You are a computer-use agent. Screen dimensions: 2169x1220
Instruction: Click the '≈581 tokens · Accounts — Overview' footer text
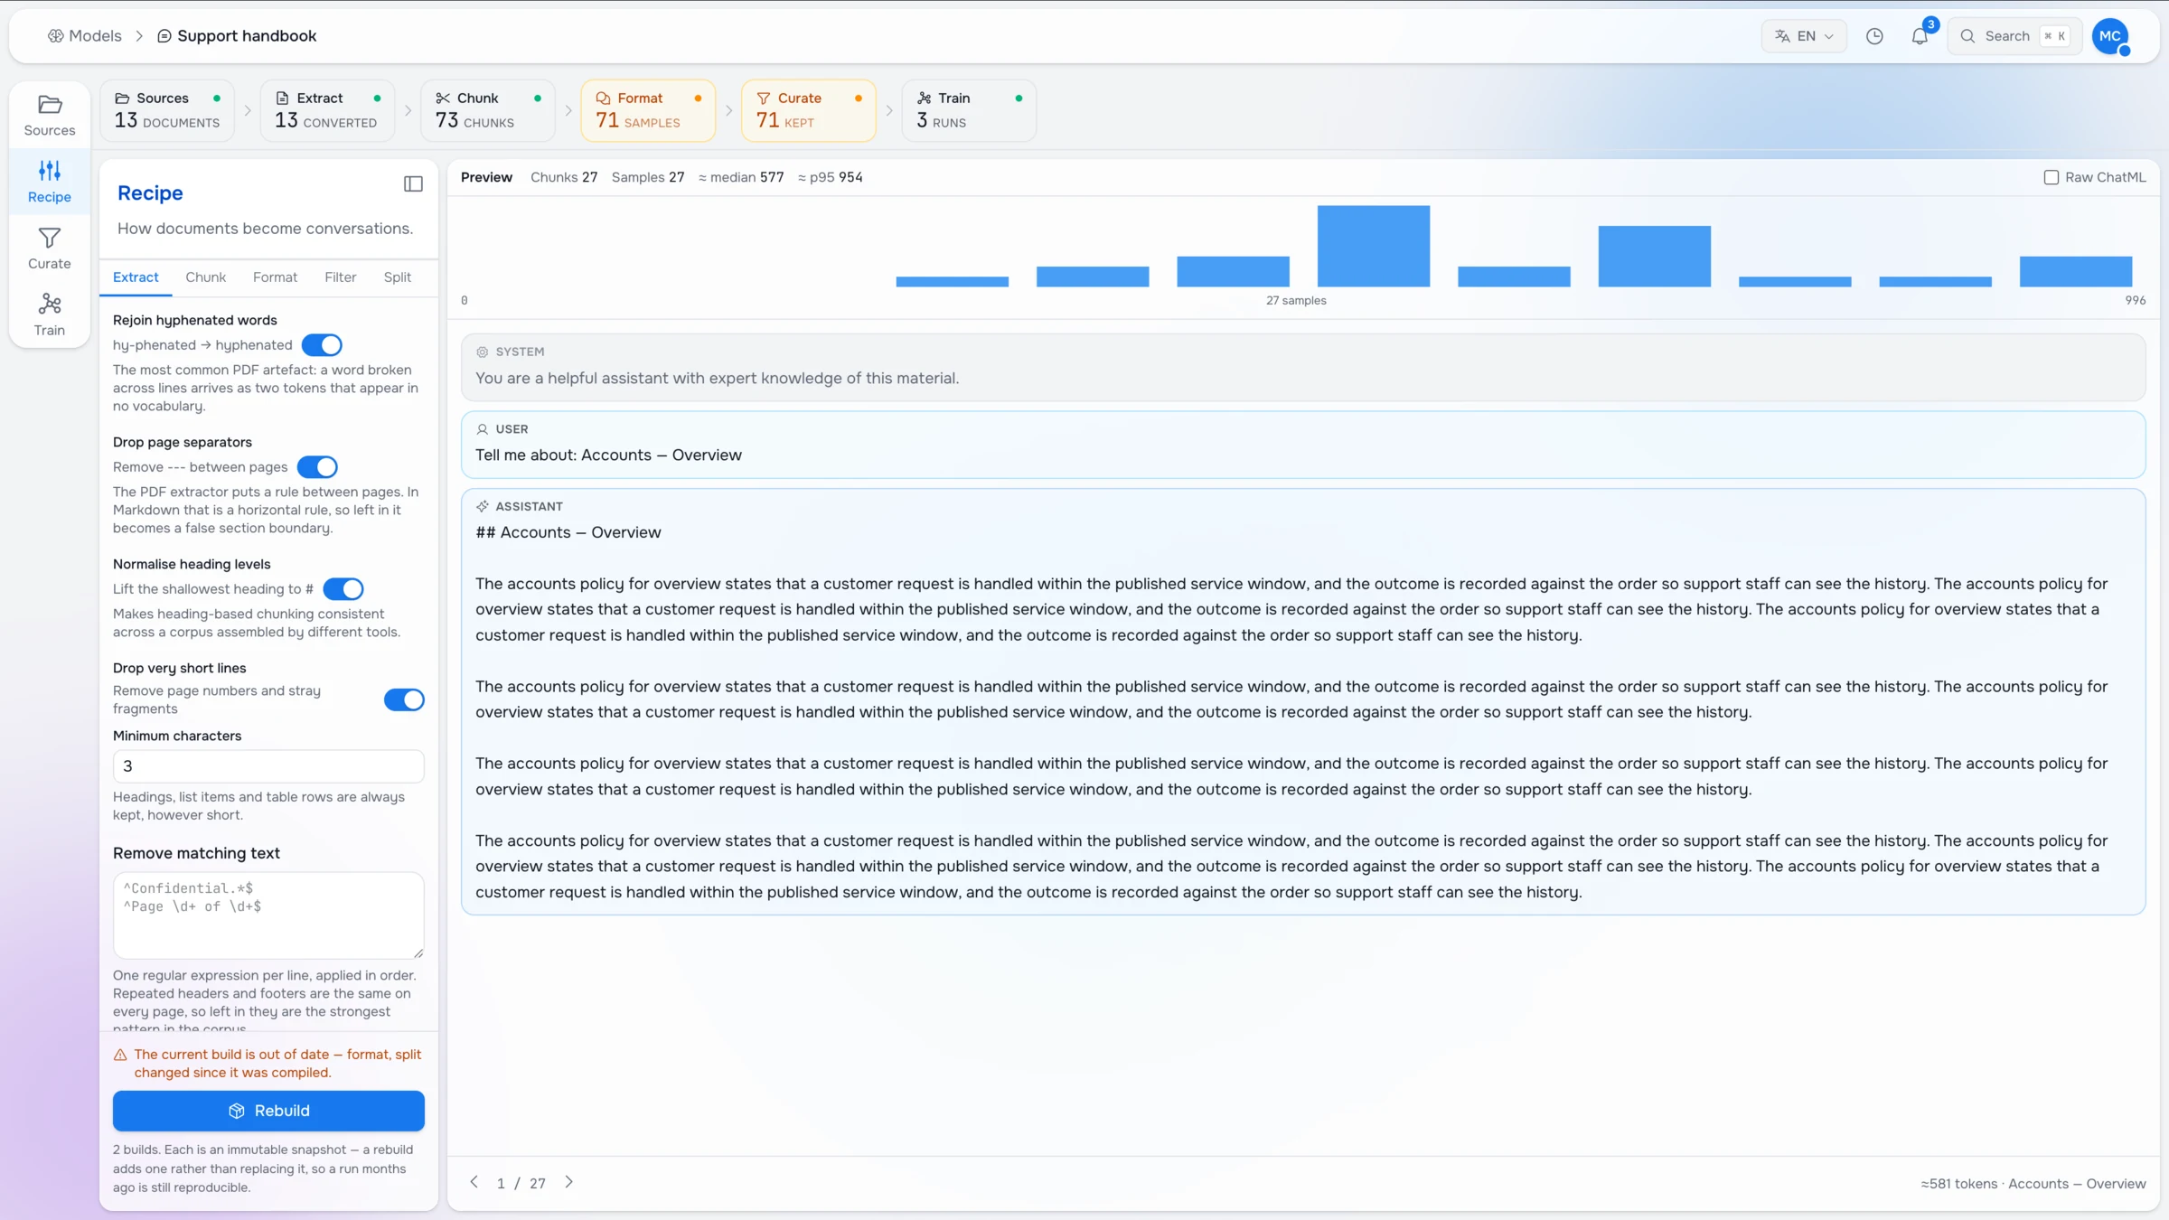click(x=2033, y=1184)
